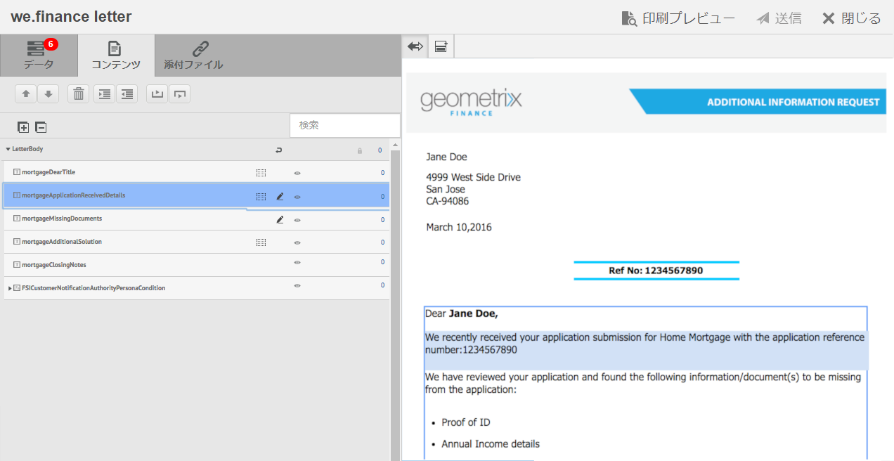The image size is (894, 461).
Task: Toggle eye icon for mortgageMissingDocuments
Action: [297, 220]
